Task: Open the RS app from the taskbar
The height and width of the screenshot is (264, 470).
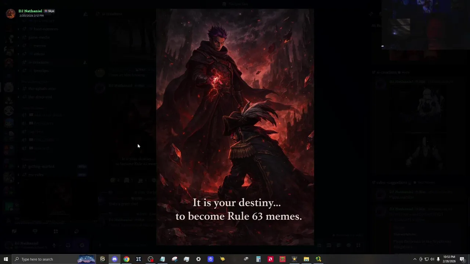Action: (102, 259)
